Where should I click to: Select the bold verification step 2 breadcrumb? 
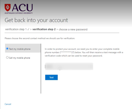[44, 29]
